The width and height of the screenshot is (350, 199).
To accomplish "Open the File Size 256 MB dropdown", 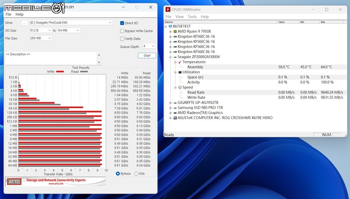I will tap(41, 38).
